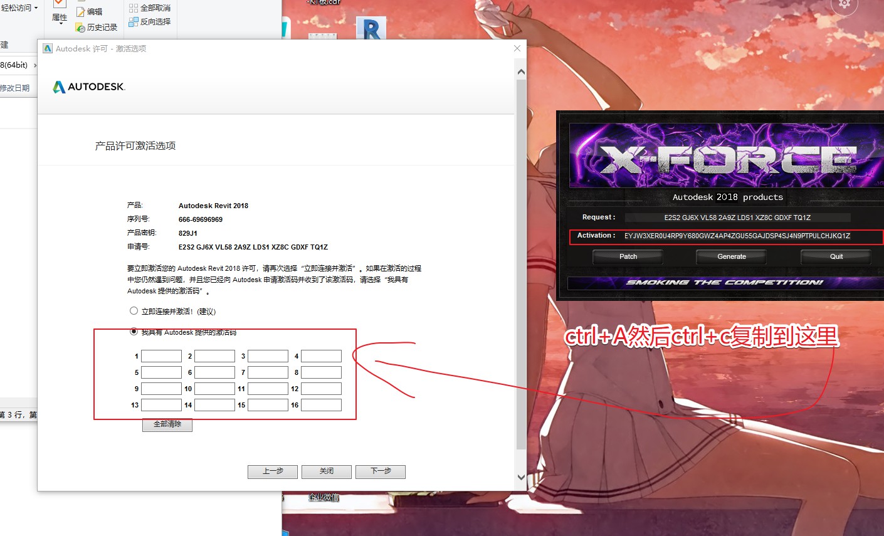This screenshot has width=884, height=536.
Task: Click activation code field number 2
Action: [214, 356]
